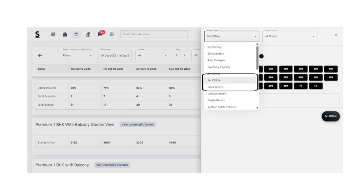The image size is (347, 195).
Task: Open the calendar icon in top bar
Action: point(65,34)
